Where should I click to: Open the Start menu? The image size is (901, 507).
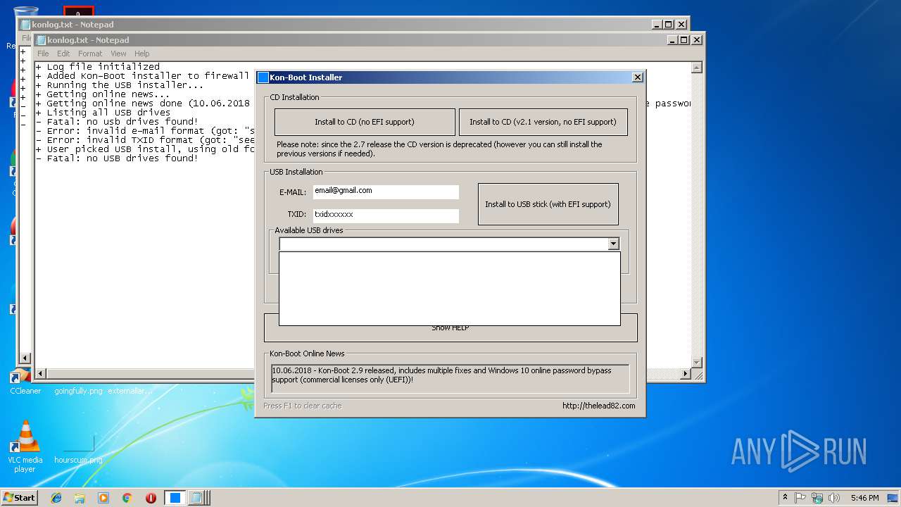point(19,497)
